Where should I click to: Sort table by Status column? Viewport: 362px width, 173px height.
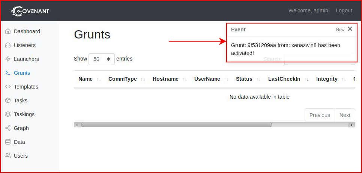(248, 79)
